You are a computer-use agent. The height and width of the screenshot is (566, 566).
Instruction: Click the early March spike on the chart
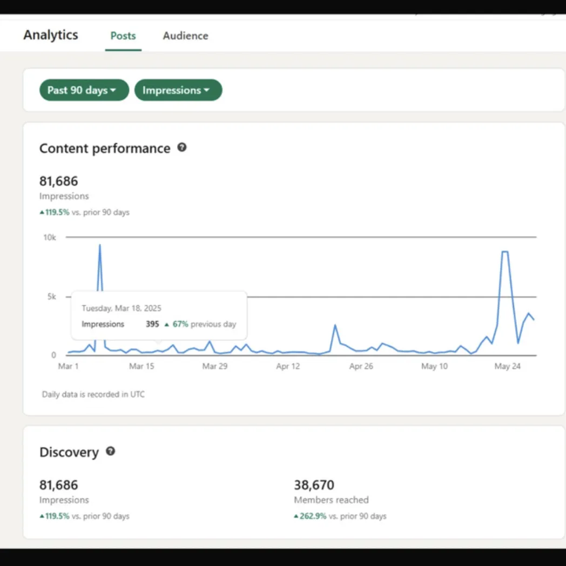tap(99, 246)
